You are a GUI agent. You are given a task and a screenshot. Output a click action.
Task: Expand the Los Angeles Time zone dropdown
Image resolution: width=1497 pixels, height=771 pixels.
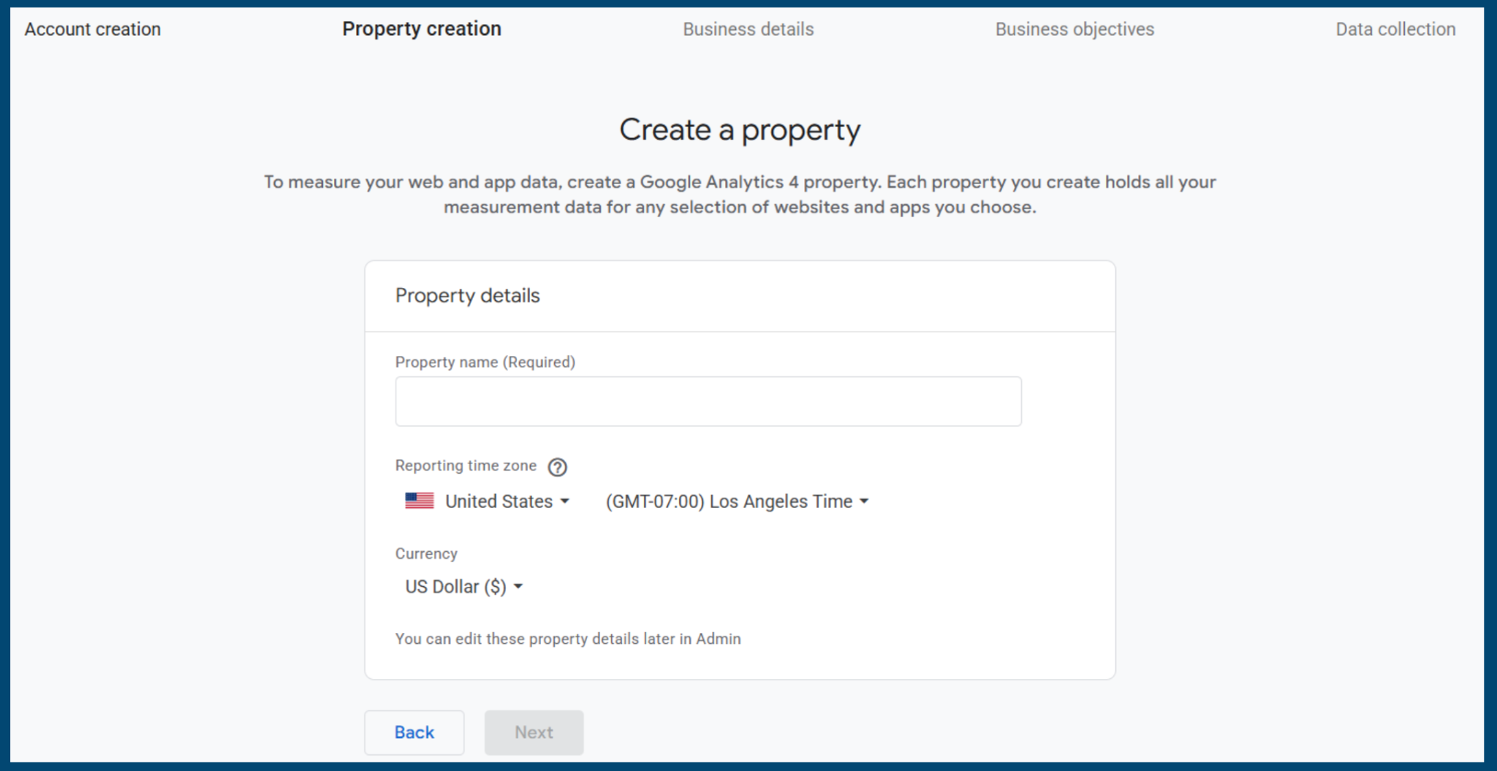tap(737, 501)
